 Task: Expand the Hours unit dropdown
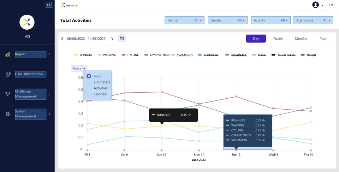coord(79,68)
